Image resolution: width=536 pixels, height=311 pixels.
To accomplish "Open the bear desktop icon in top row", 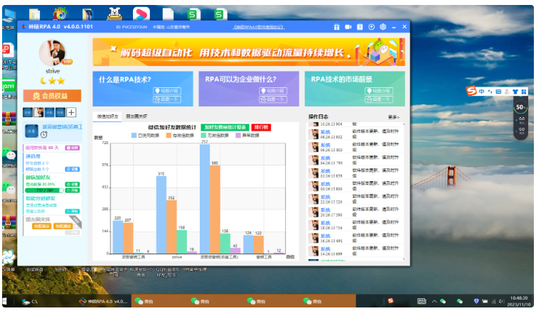I will click(x=114, y=14).
